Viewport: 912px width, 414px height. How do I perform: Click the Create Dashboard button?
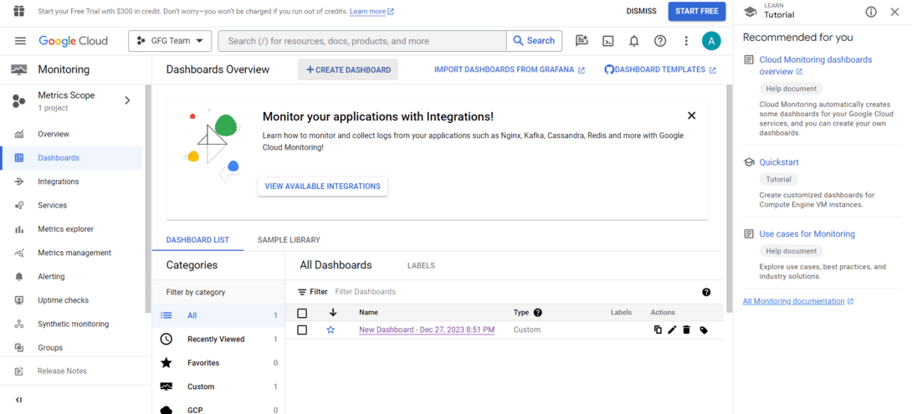tap(348, 70)
